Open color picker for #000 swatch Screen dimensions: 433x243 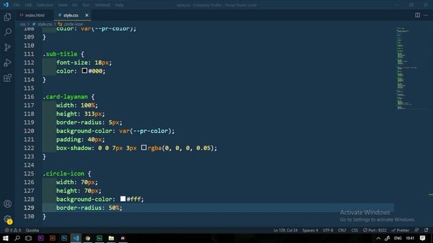(x=85, y=70)
